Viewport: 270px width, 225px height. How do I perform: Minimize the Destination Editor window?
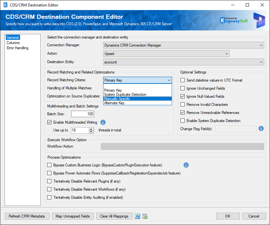233,5
